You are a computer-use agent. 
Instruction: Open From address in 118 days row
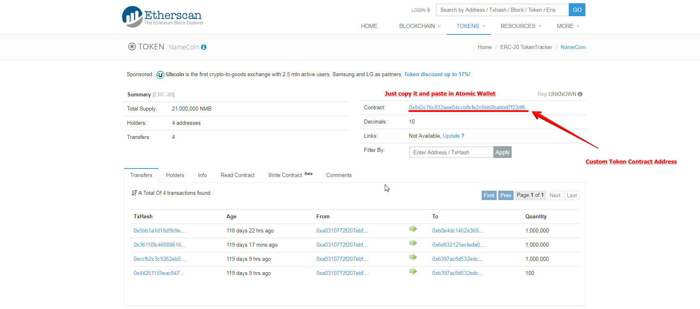coord(342,230)
